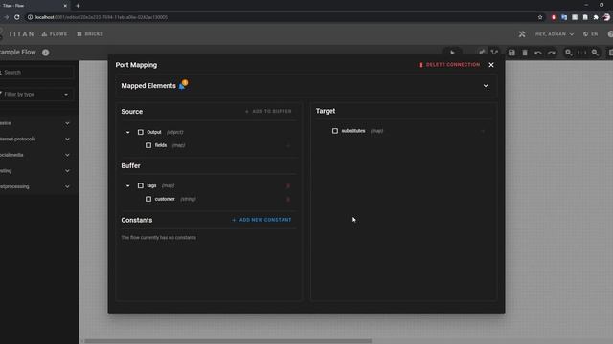
Task: Redo the last change
Action: click(x=552, y=53)
